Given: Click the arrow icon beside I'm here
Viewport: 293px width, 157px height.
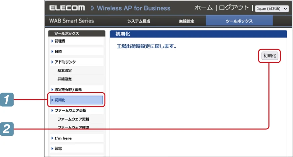Looking at the screenshot, I should [x=52, y=138].
